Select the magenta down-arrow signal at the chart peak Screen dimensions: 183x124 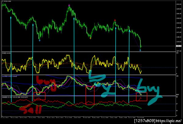point(69,5)
